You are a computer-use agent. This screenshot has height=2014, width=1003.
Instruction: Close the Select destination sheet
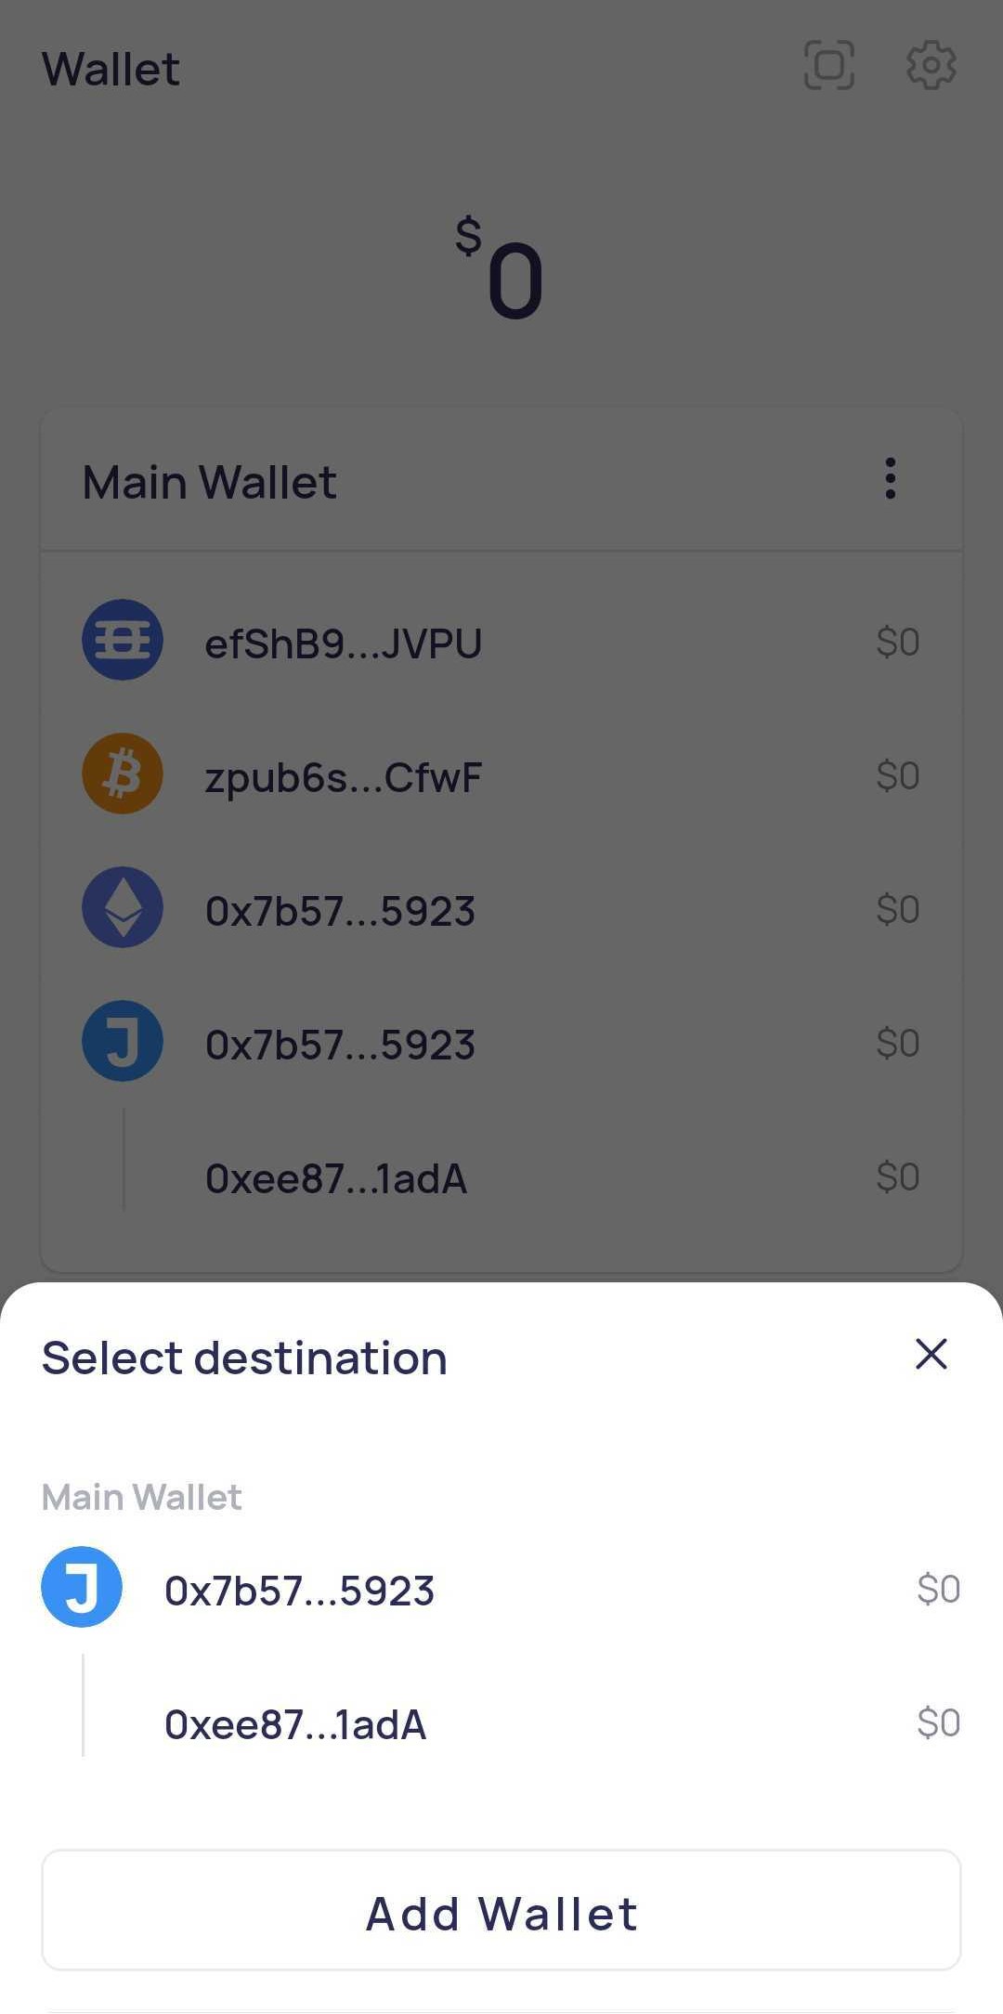[931, 1355]
